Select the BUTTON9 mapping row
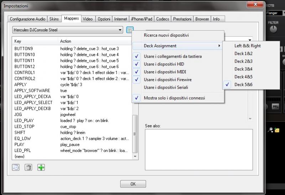This screenshot has height=195, width=285. tap(72, 49)
